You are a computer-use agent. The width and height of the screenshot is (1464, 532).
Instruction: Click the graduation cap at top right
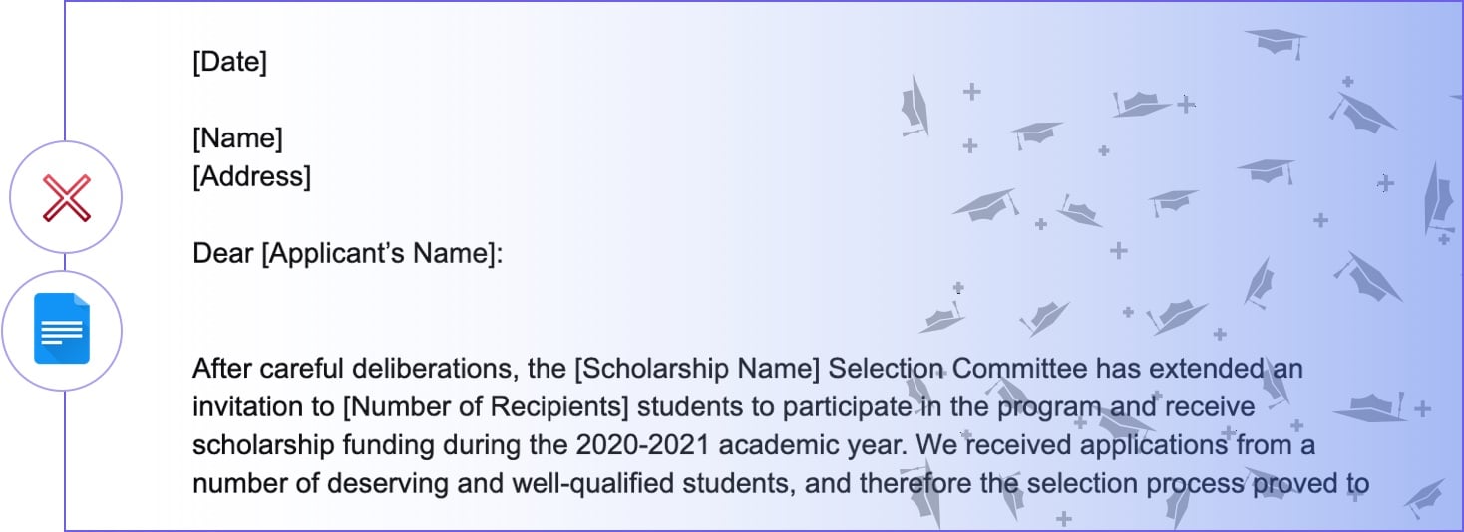(x=1273, y=42)
